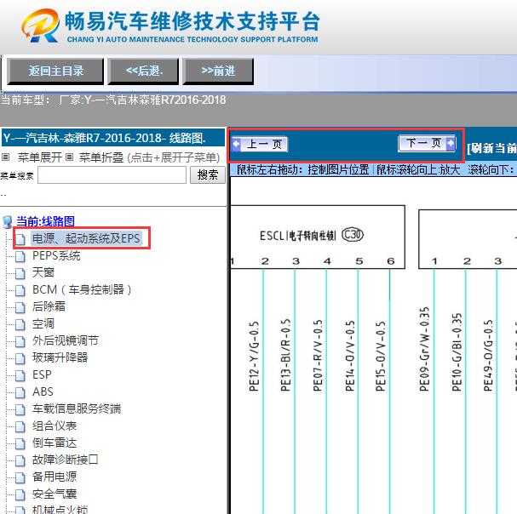Open the ABS entry
517x514 pixels.
(x=43, y=391)
